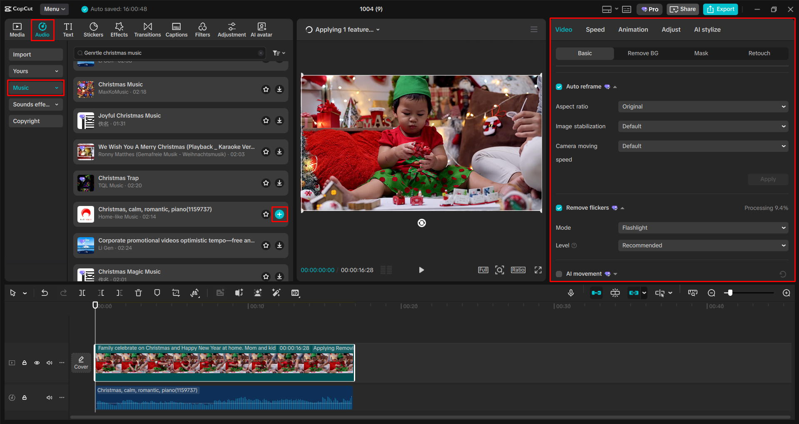Collapse the Music category list
Viewport: 799px width, 424px height.
[57, 88]
